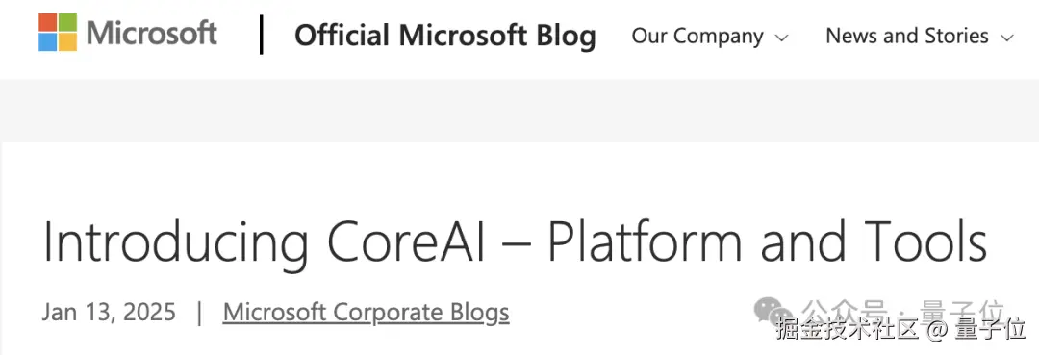Screen dimensions: 1039x355
Task: Expand the chevron next to Our Company
Action: tap(781, 38)
